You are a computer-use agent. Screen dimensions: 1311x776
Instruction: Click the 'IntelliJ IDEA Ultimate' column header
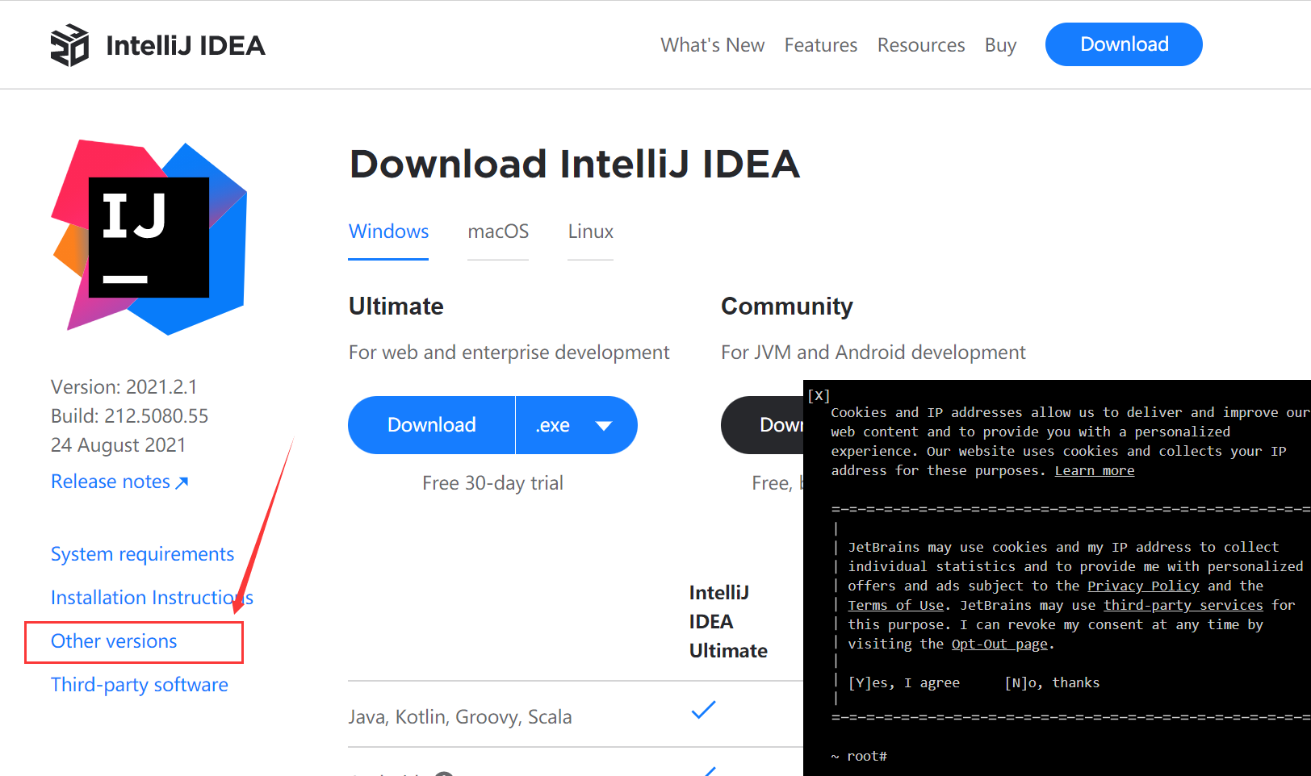click(x=728, y=622)
